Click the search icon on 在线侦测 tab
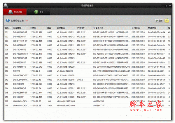 click(10, 12)
